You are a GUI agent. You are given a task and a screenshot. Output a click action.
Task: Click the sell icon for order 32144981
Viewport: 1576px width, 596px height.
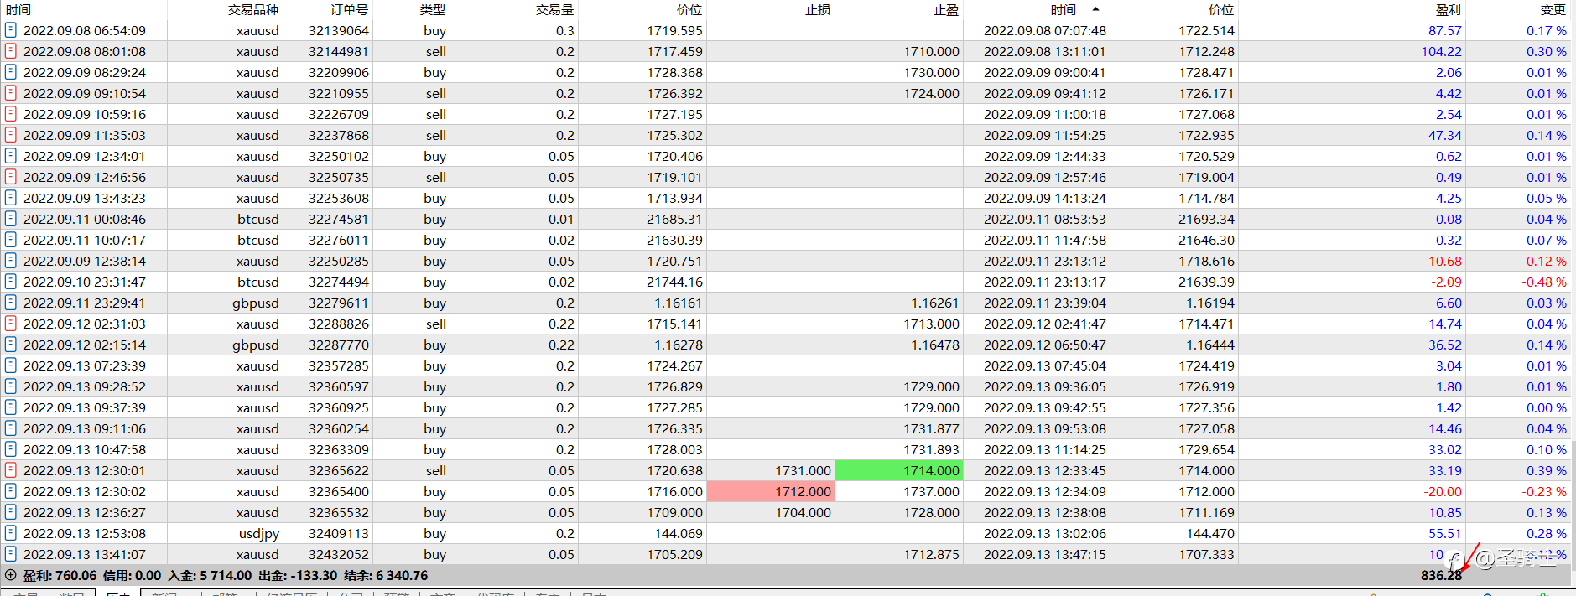pyautogui.click(x=11, y=51)
